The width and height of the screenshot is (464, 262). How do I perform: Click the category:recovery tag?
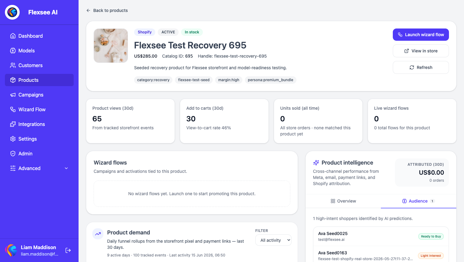(153, 80)
